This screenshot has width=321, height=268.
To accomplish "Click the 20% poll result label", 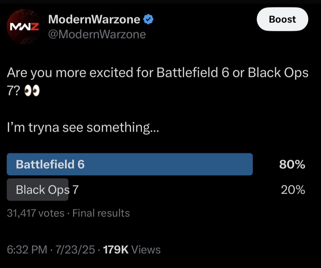I will click(293, 190).
